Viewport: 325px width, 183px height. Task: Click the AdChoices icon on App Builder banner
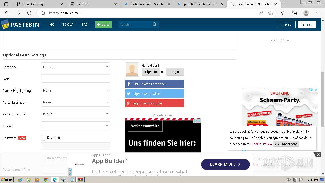coord(70,170)
